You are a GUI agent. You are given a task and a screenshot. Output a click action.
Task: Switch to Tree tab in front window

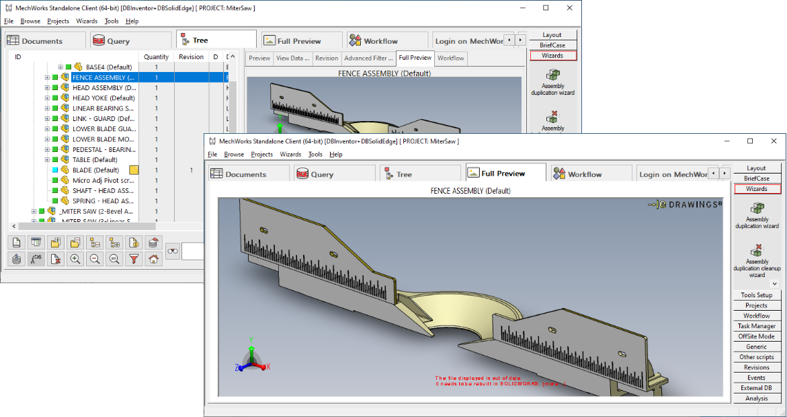tap(420, 174)
